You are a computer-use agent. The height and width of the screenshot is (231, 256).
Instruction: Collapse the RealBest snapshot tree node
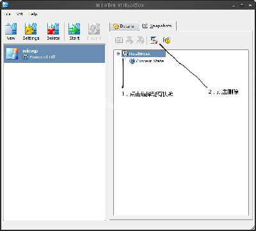click(118, 53)
